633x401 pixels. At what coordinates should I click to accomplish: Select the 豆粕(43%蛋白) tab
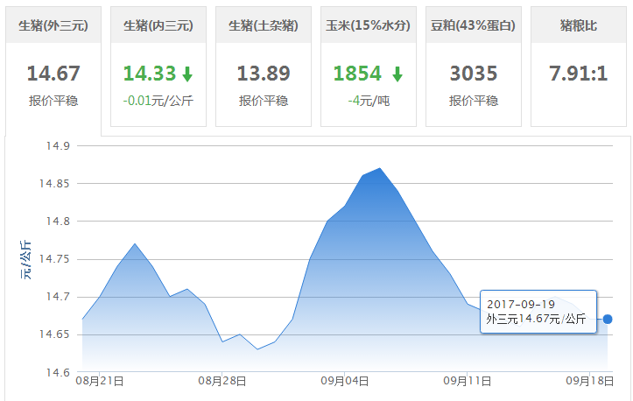[x=474, y=25]
